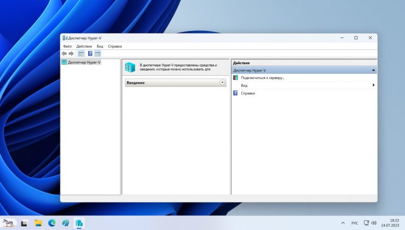Click the Действия pane header
Screen dimensions: 405x230
304,63
